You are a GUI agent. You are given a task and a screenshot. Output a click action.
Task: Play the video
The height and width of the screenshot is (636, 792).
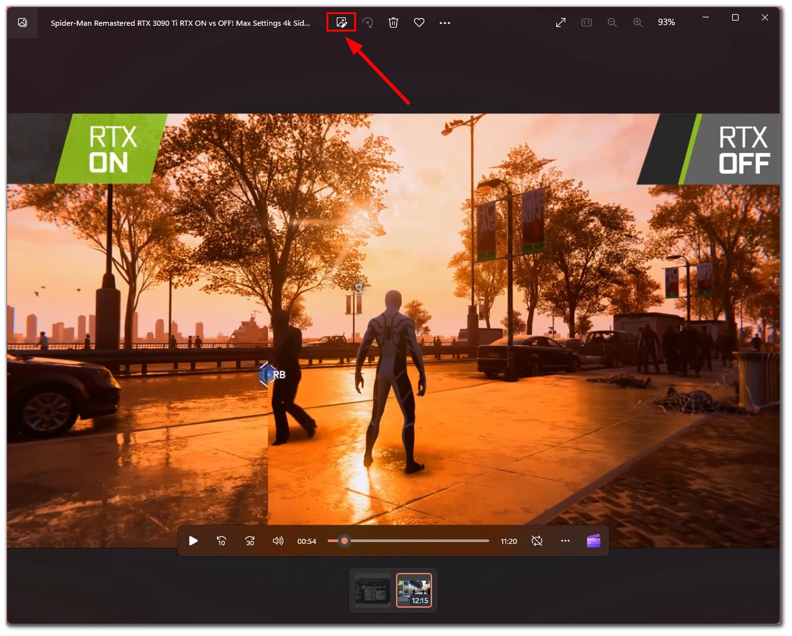(193, 541)
